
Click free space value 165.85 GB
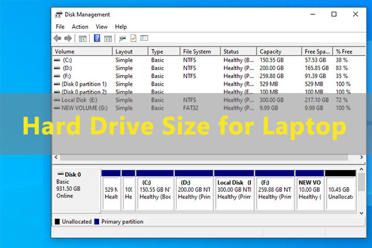pos(317,68)
